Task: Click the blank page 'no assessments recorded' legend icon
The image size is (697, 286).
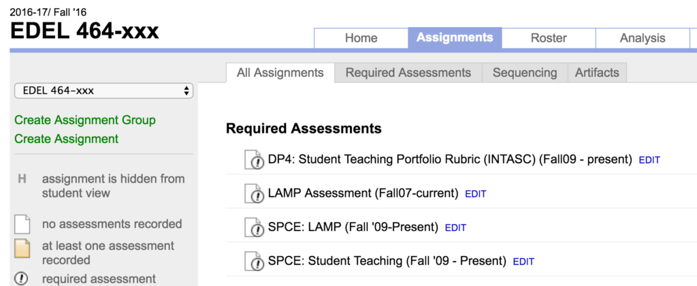Action: click(x=22, y=224)
